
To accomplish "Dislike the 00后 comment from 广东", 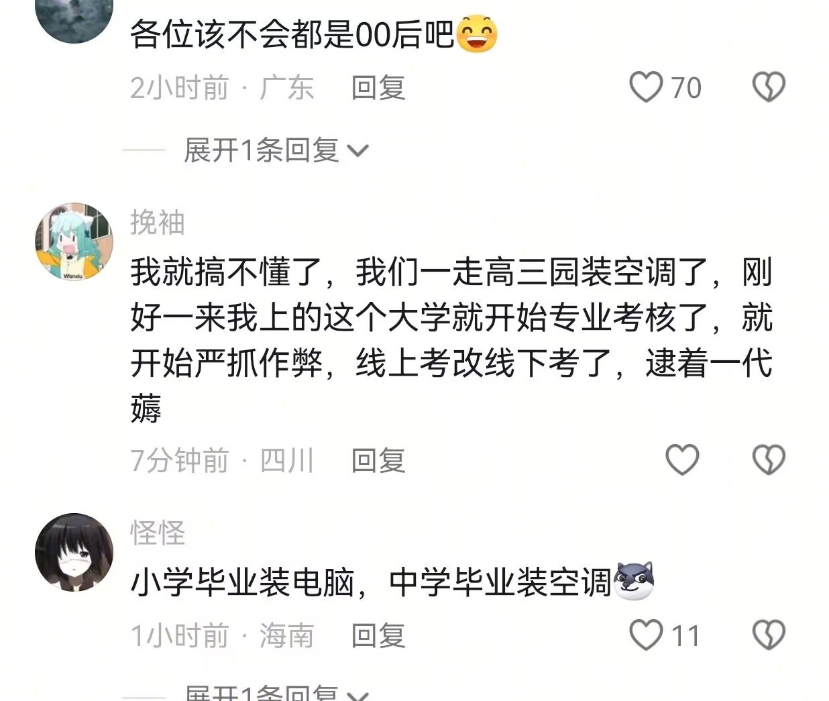I will pyautogui.click(x=769, y=87).
